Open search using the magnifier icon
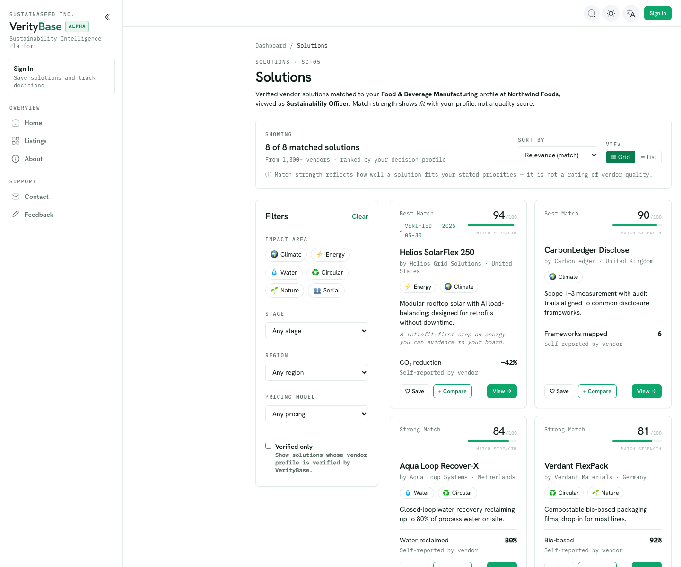This screenshot has width=681, height=567. tap(592, 13)
